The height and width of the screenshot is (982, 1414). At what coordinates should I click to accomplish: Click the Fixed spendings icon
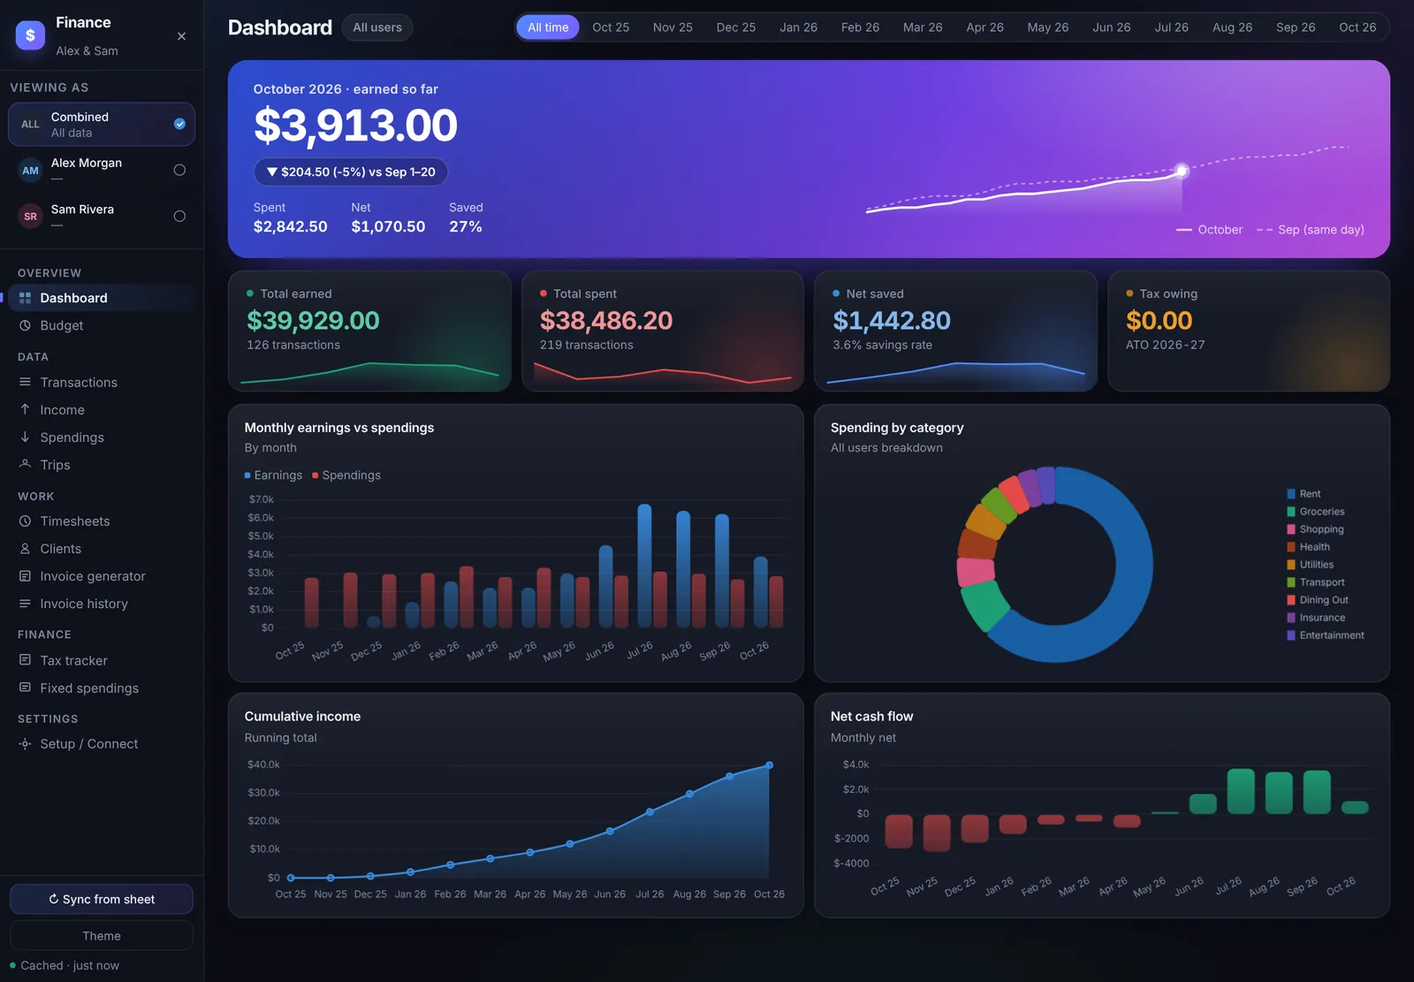[25, 688]
